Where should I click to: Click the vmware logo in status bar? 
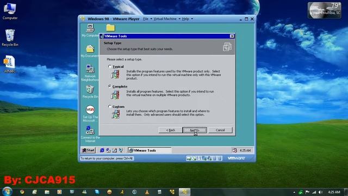coord(237,158)
